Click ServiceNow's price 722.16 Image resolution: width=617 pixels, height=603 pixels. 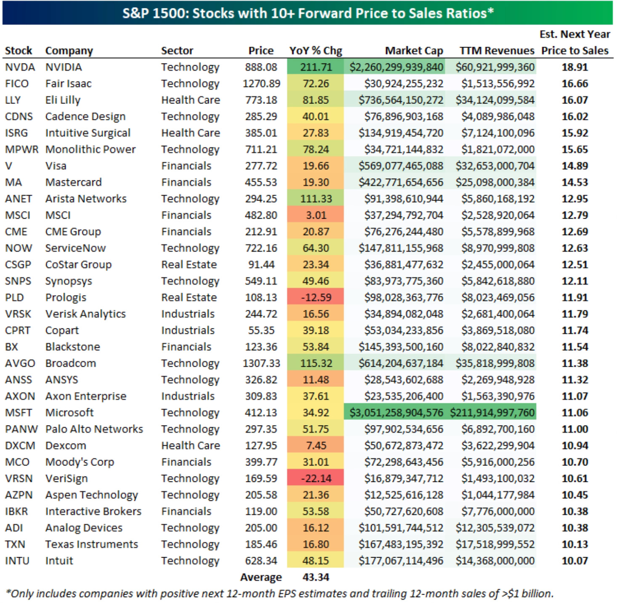point(261,248)
